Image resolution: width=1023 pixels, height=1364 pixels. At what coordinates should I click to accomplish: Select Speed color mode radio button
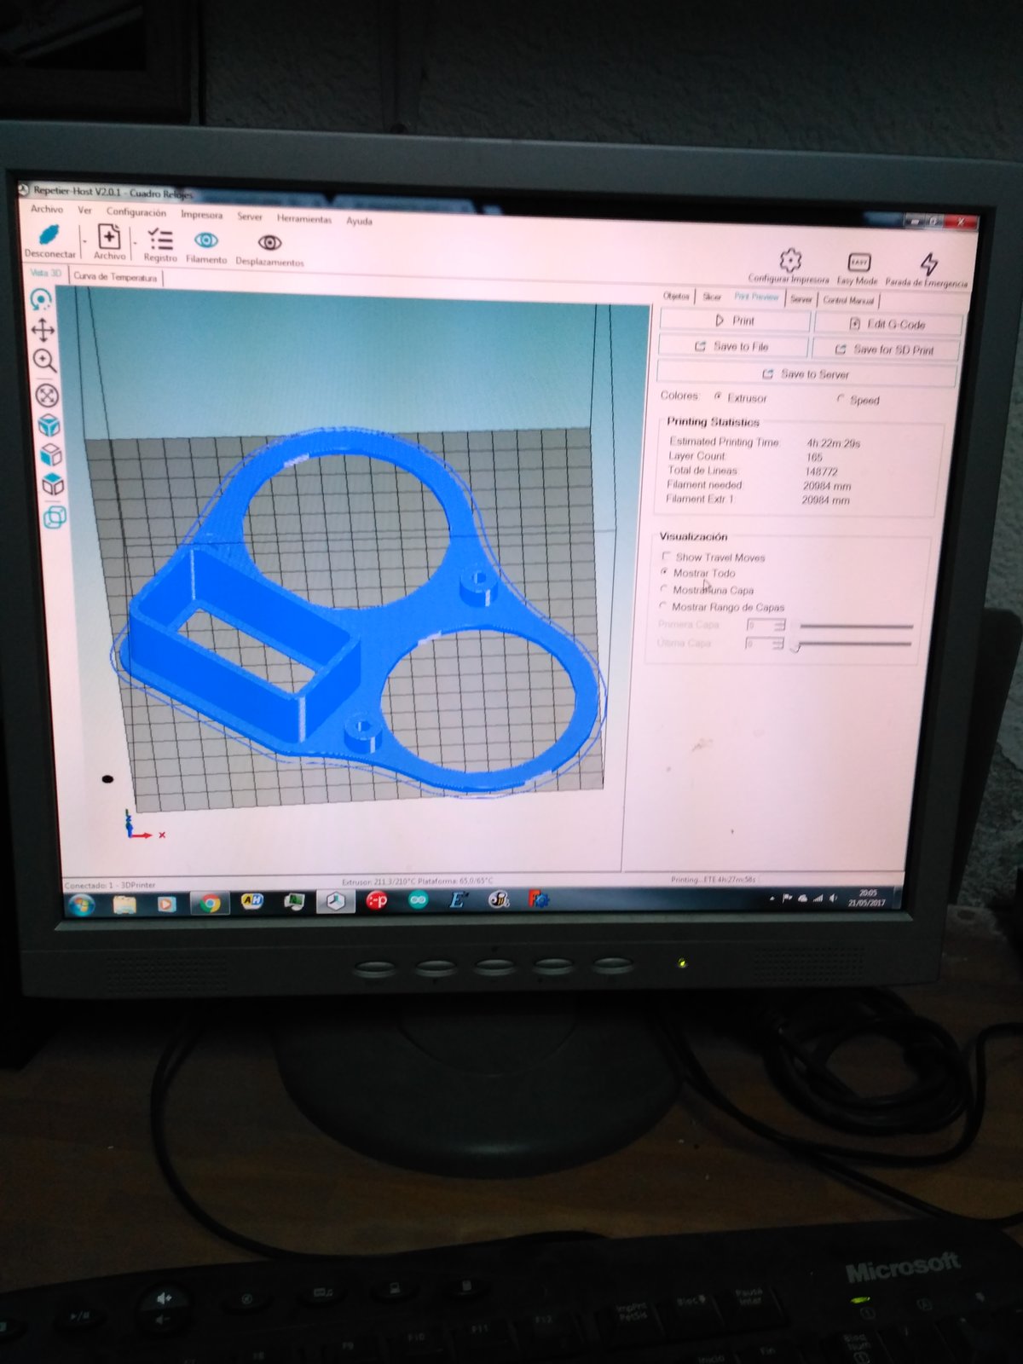[841, 399]
